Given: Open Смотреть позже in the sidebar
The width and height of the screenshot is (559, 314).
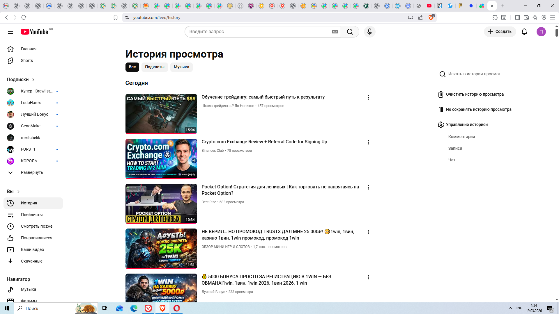Looking at the screenshot, I should pyautogui.click(x=36, y=226).
